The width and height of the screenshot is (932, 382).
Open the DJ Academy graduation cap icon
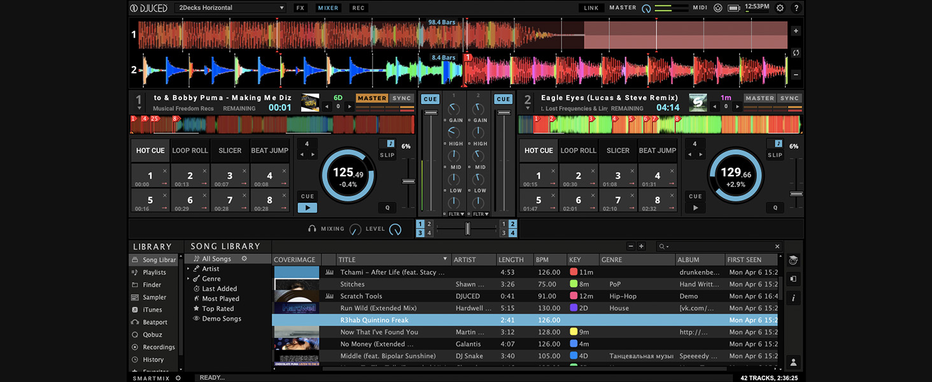794,260
